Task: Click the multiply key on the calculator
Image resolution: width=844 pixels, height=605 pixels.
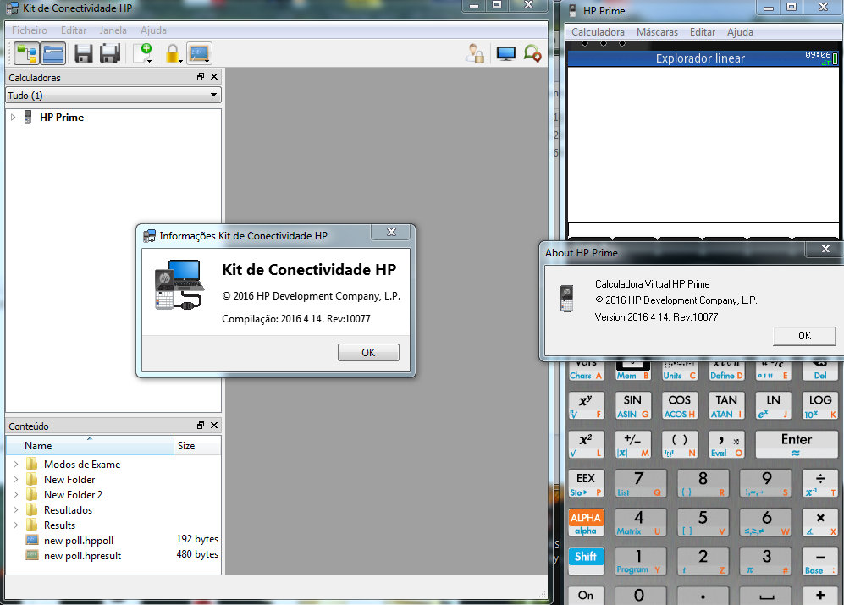Action: [x=820, y=522]
